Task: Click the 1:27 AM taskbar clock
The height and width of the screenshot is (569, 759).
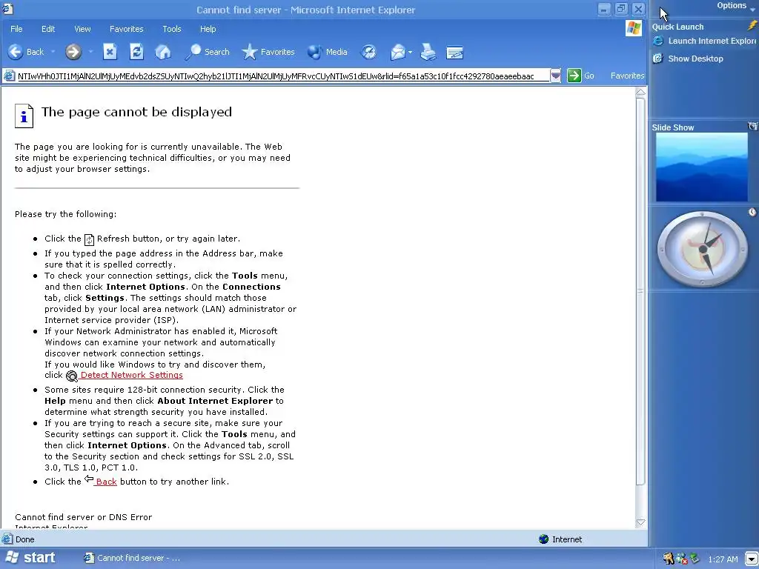Action: pyautogui.click(x=723, y=559)
